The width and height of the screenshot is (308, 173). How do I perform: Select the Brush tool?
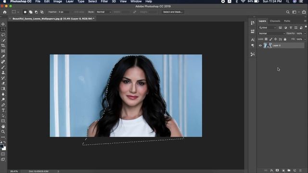3,67
